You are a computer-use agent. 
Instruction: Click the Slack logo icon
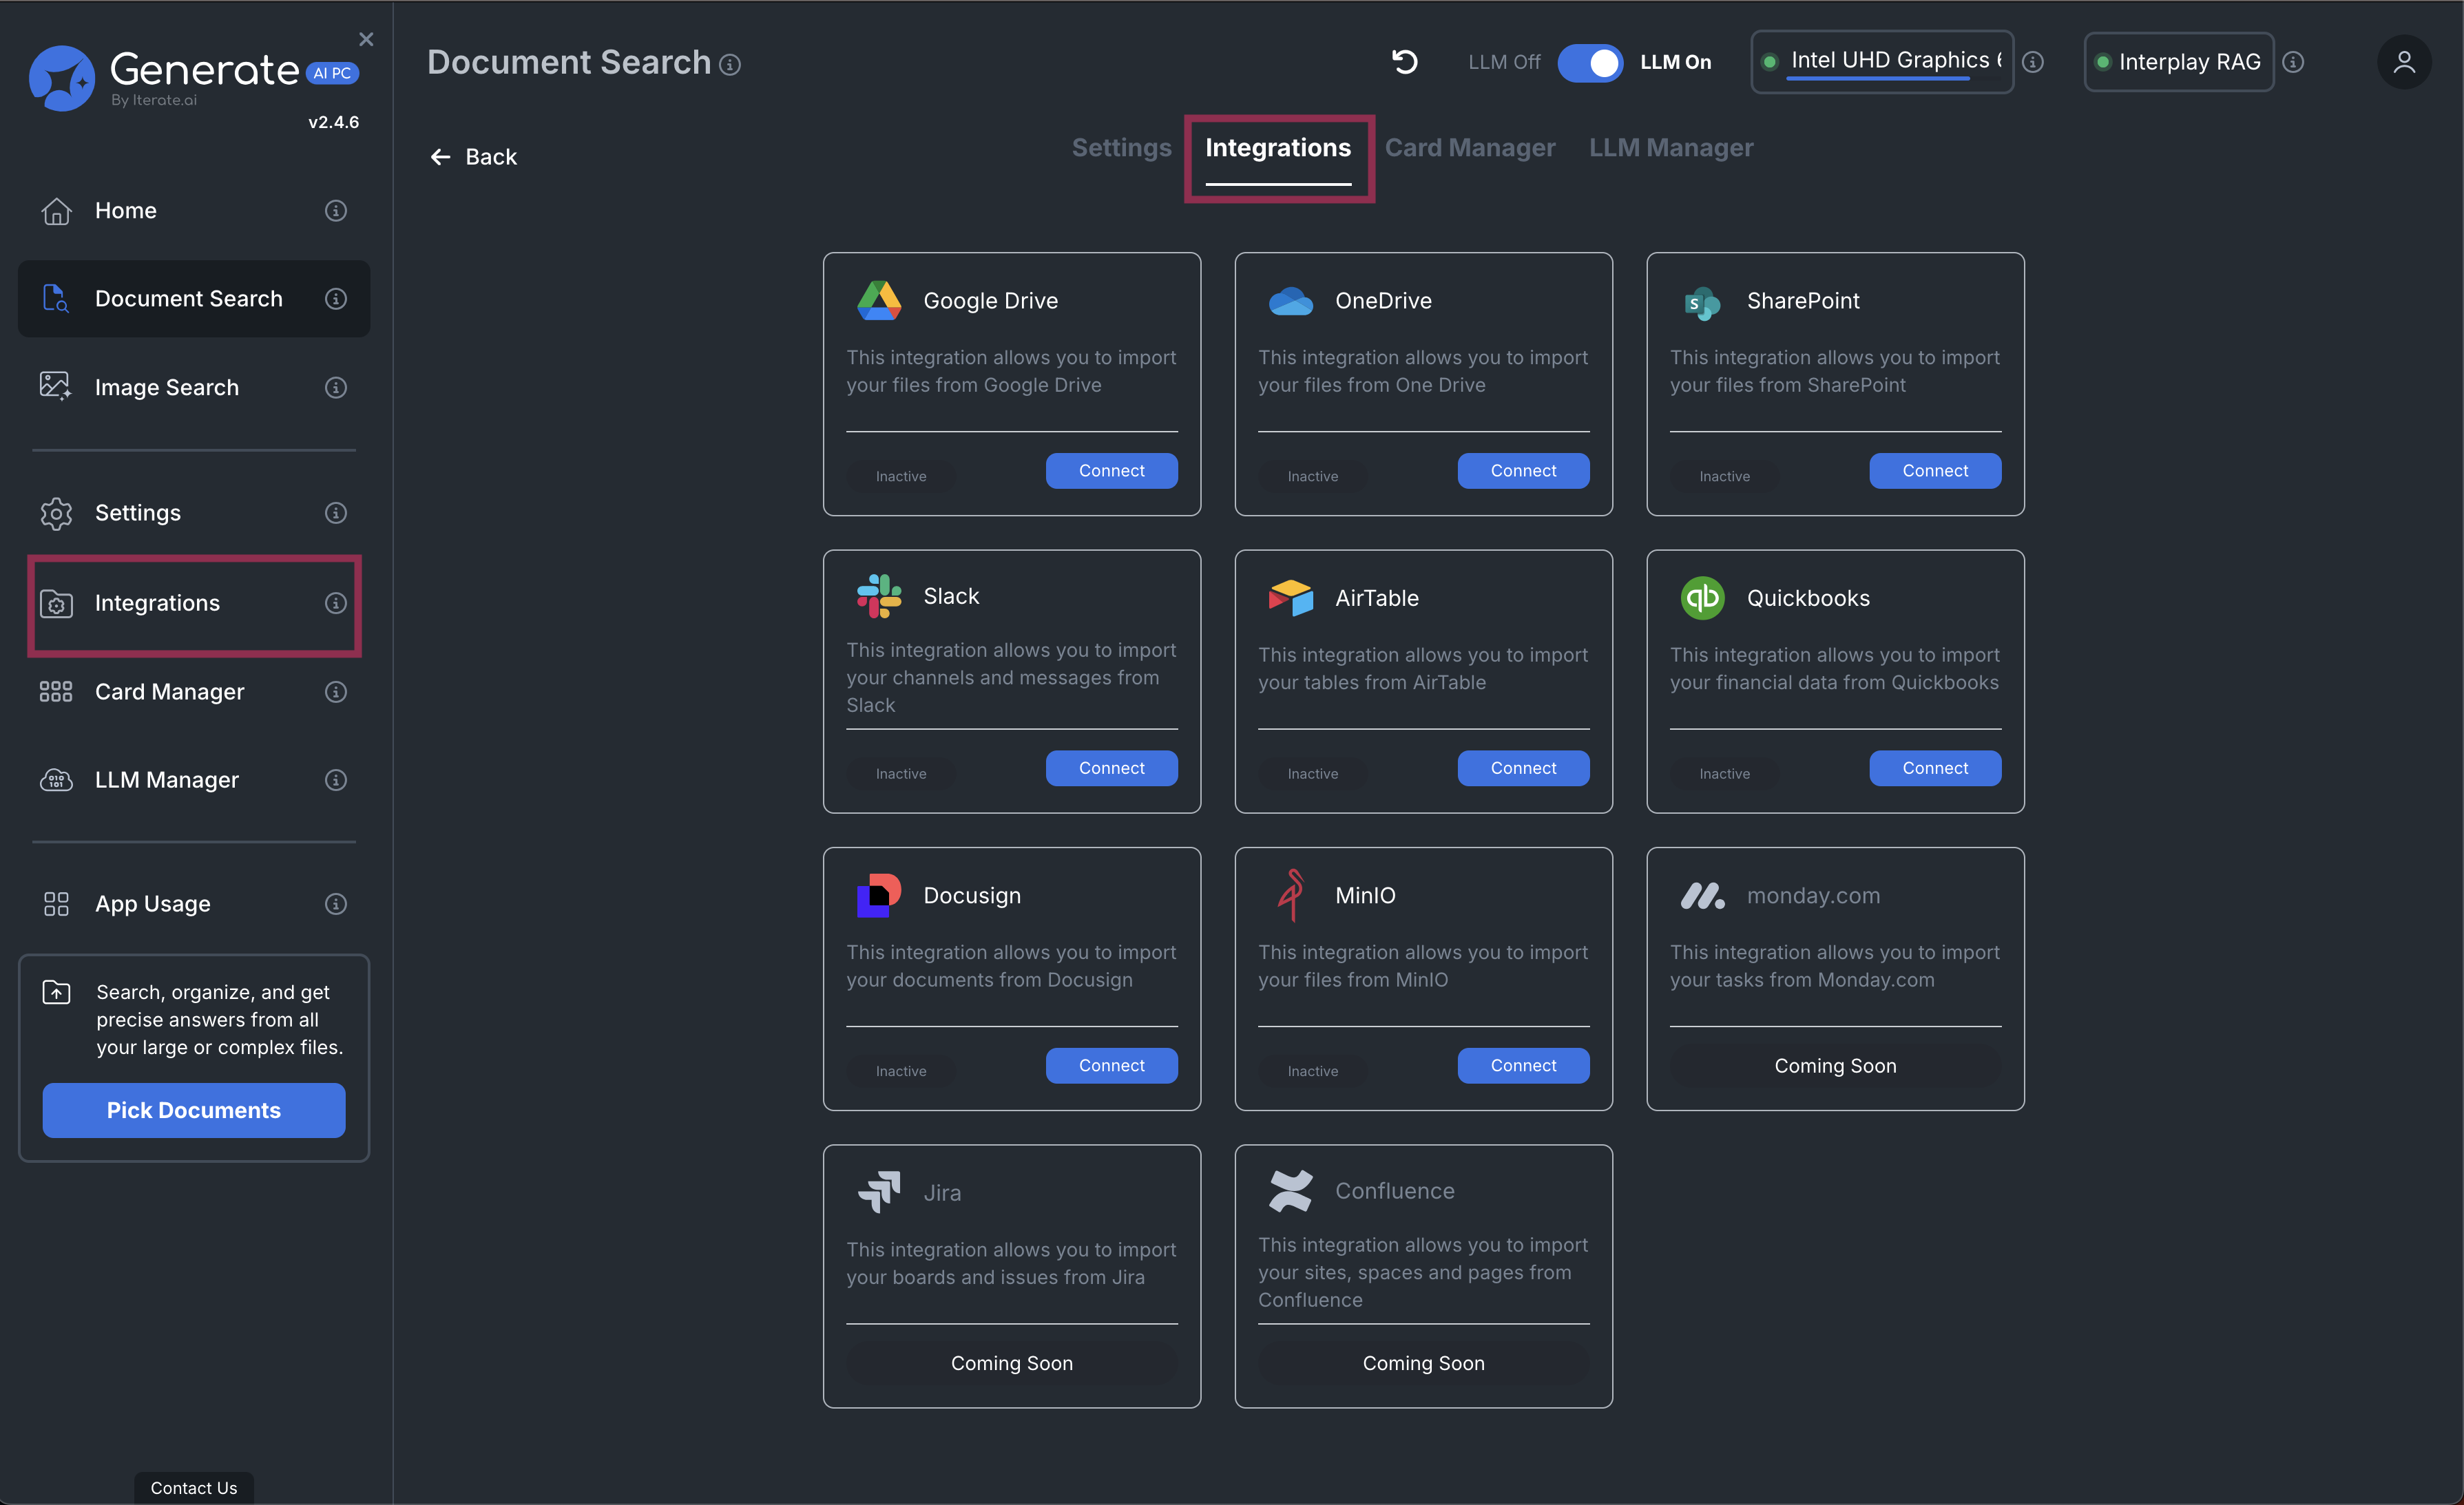click(x=879, y=596)
